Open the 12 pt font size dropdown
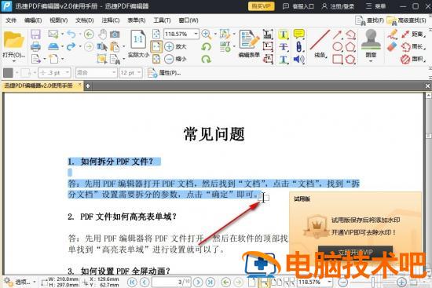The height and width of the screenshot is (288, 432). click(139, 73)
